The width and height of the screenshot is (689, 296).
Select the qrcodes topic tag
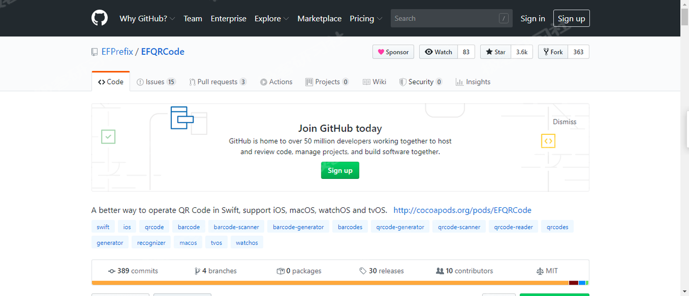coord(558,227)
